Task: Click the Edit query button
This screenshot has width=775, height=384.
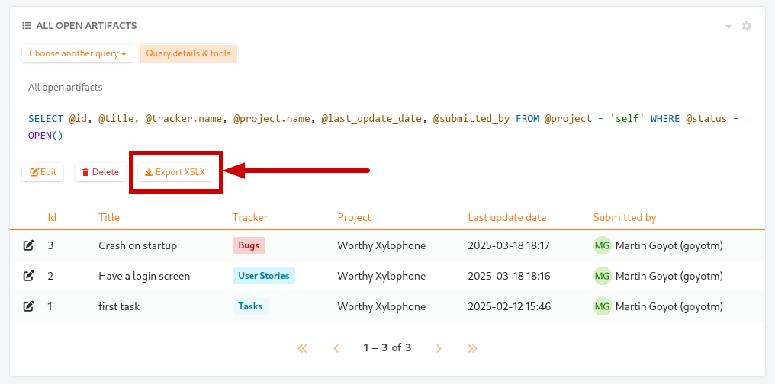Action: point(43,172)
